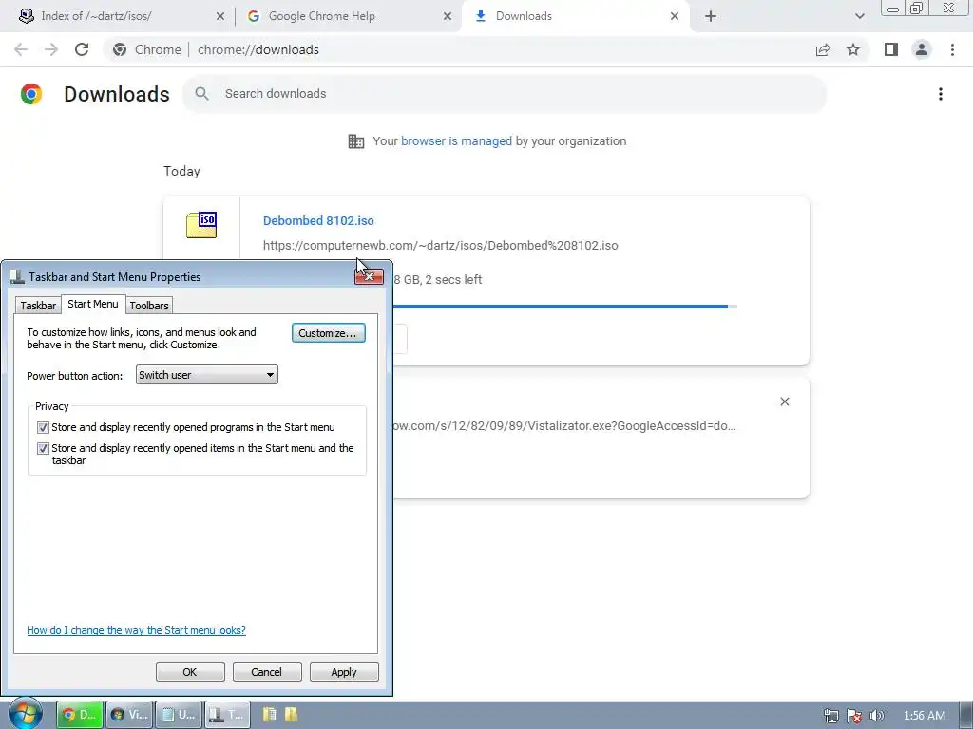Open the side panel icon
This screenshot has height=729, width=973.
[891, 49]
